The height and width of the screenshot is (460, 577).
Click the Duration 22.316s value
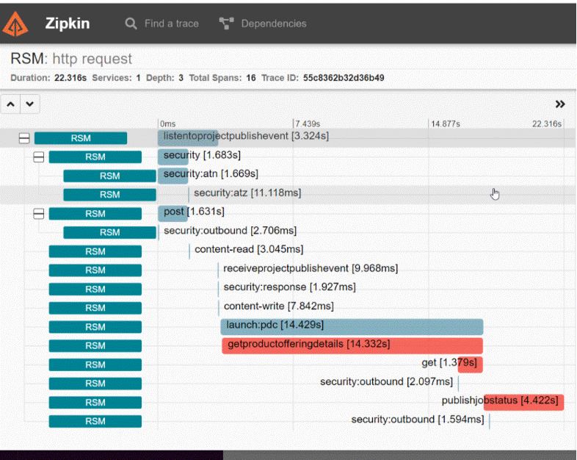pos(70,78)
